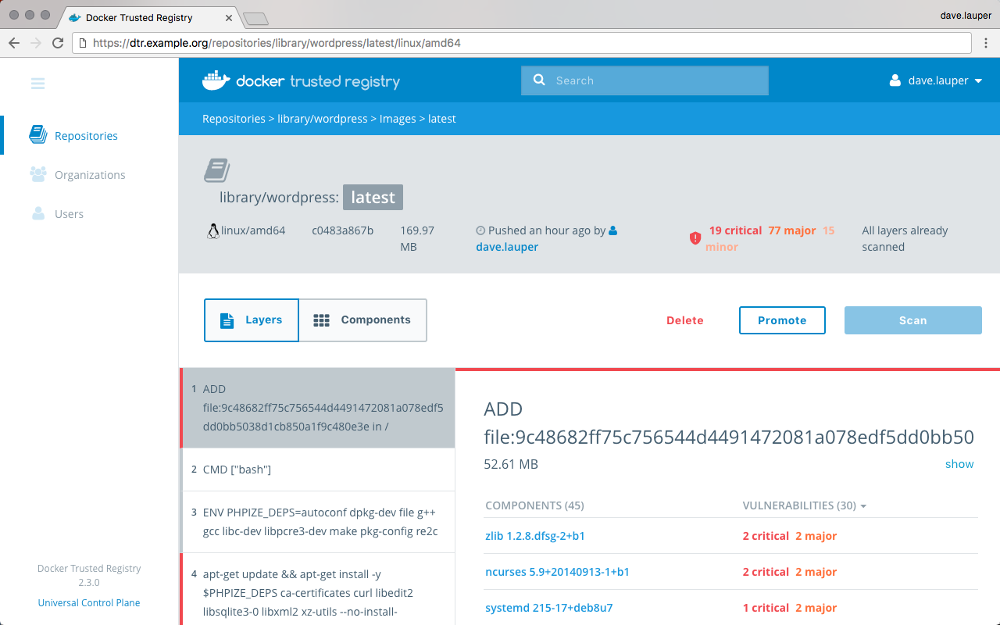Expand the full command with show link
1000x625 pixels.
click(959, 464)
